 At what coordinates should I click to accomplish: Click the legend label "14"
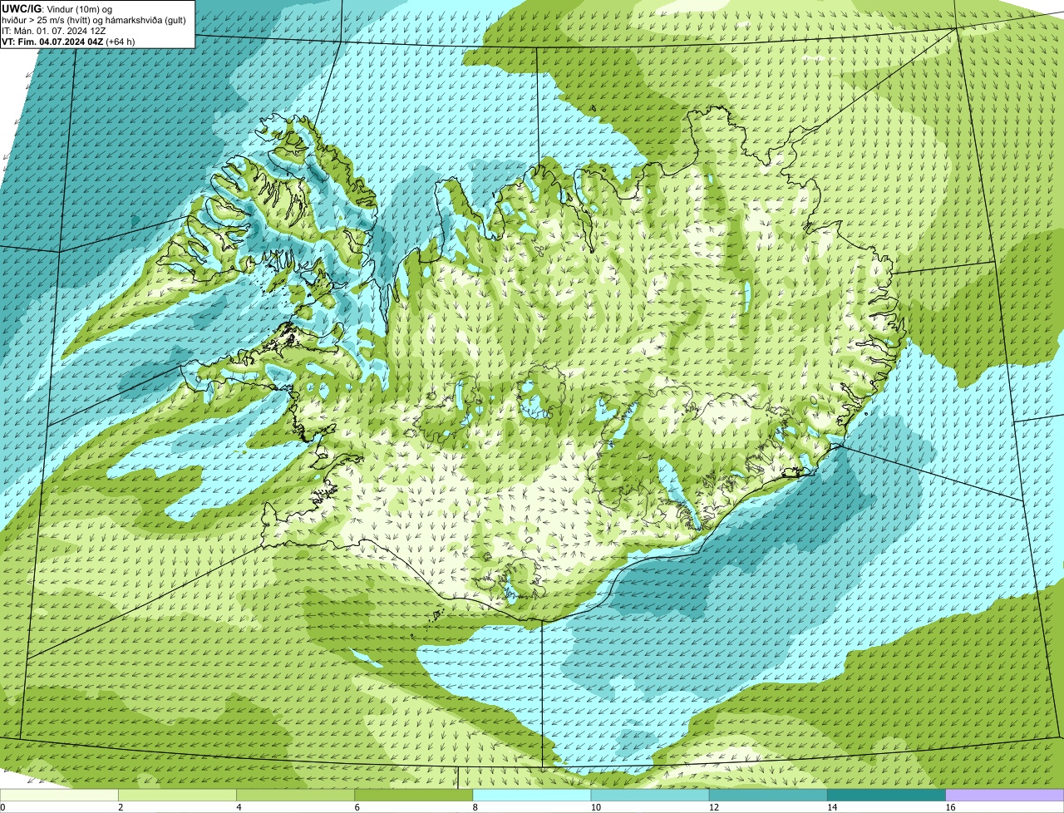pos(832,808)
